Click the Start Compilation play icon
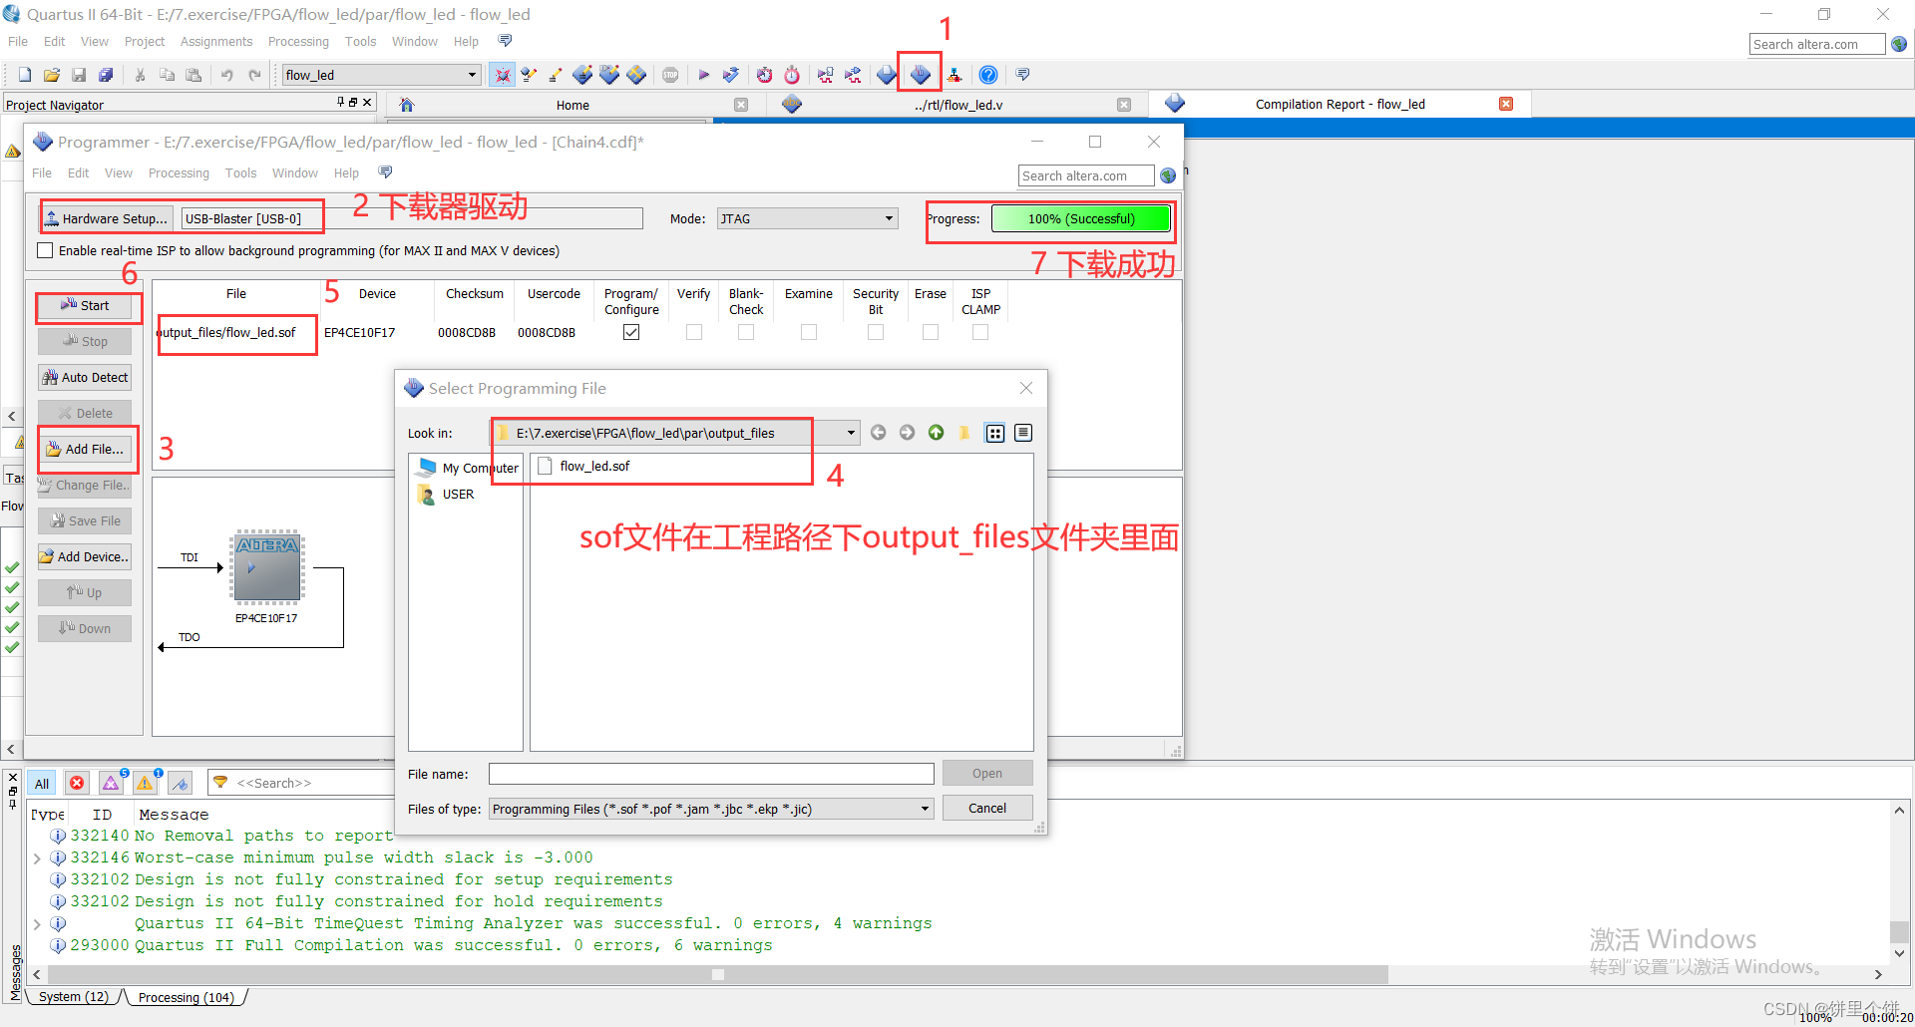Image resolution: width=1915 pixels, height=1027 pixels. [x=703, y=75]
